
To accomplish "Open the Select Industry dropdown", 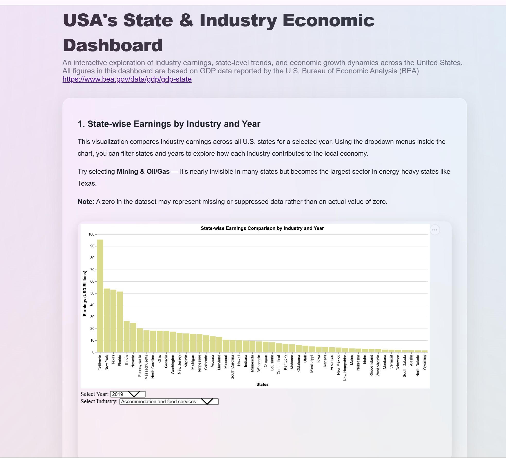I will [169, 401].
